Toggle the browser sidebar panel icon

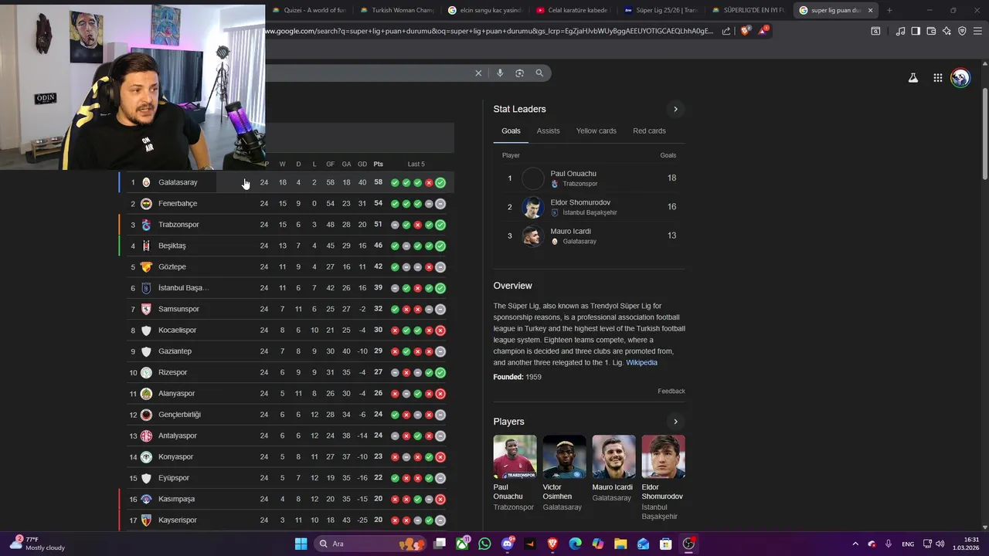click(916, 31)
